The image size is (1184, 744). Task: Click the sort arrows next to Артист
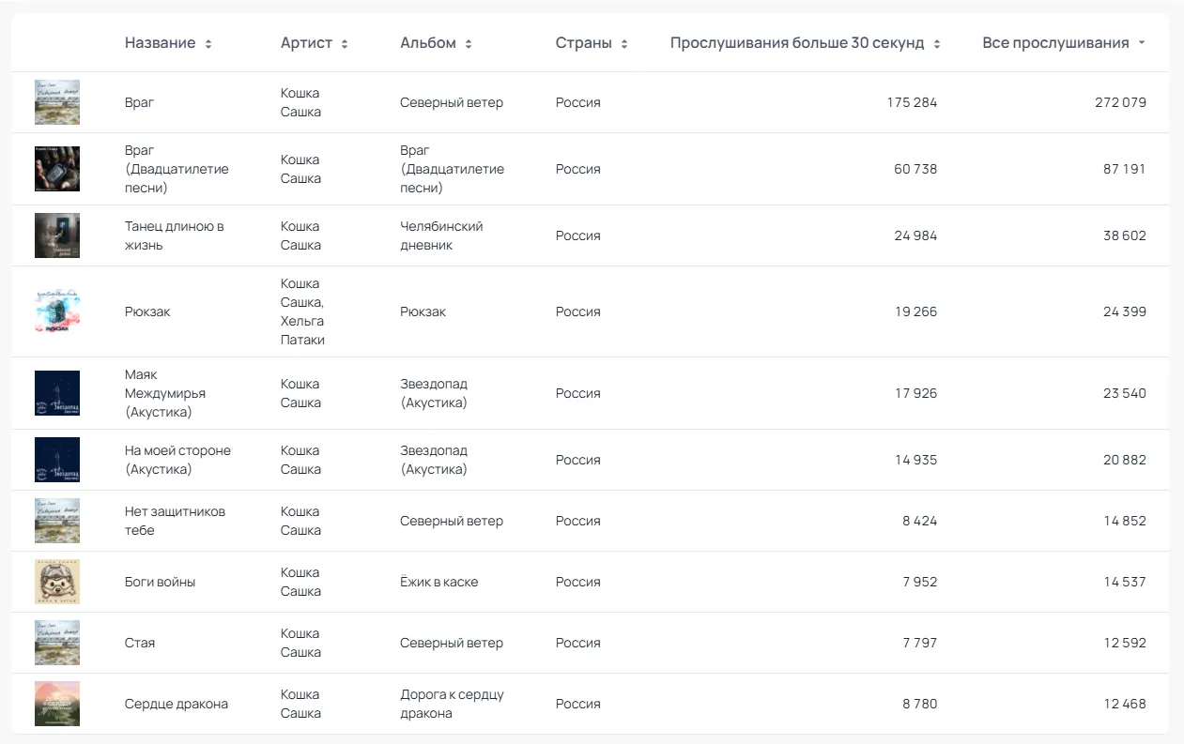(x=345, y=44)
